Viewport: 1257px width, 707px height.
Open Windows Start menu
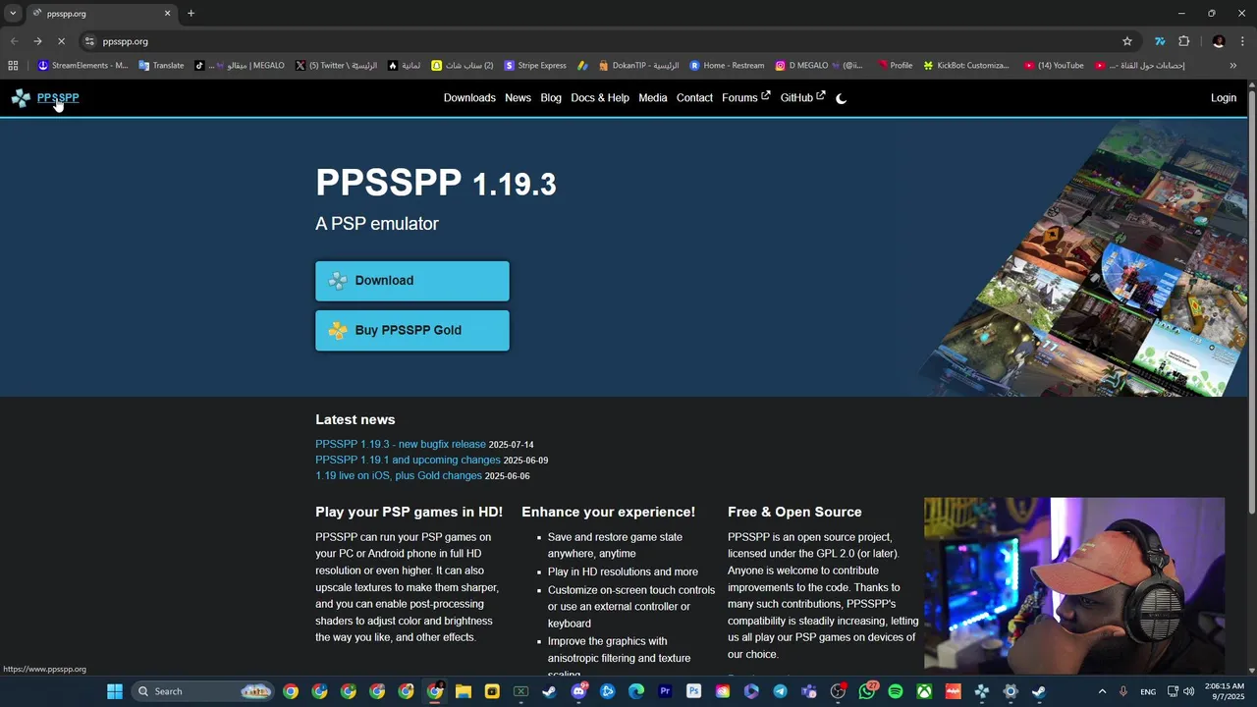115,691
